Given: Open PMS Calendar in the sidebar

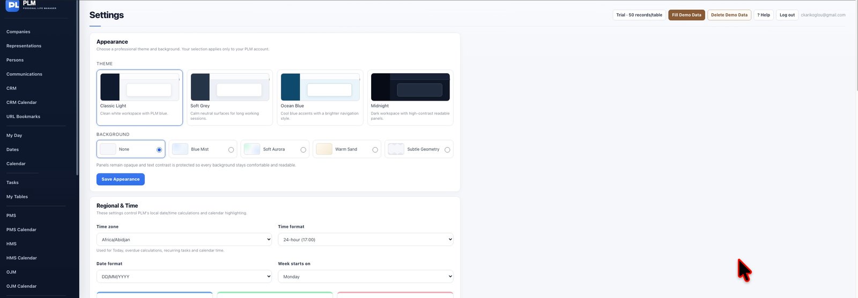Looking at the screenshot, I should [21, 230].
